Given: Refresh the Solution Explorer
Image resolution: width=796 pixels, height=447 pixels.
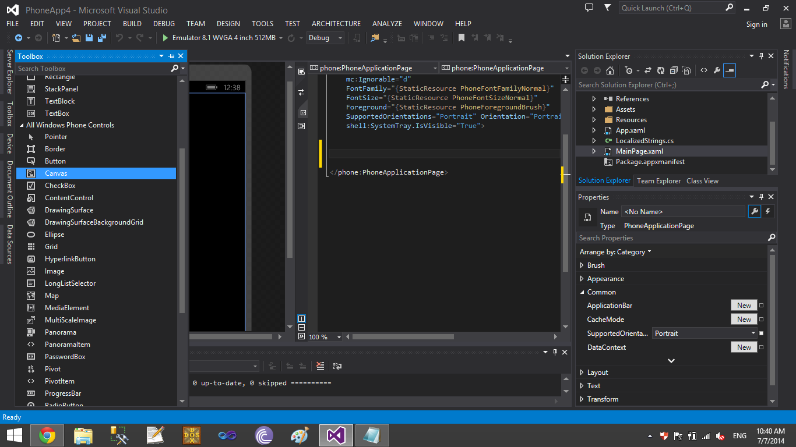Looking at the screenshot, I should [x=661, y=70].
